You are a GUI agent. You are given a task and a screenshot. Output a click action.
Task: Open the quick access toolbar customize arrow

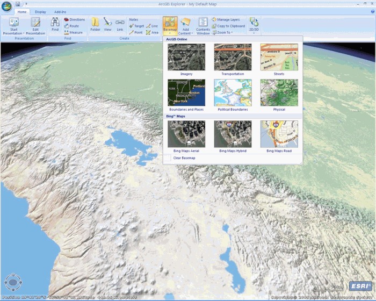pos(26,4)
